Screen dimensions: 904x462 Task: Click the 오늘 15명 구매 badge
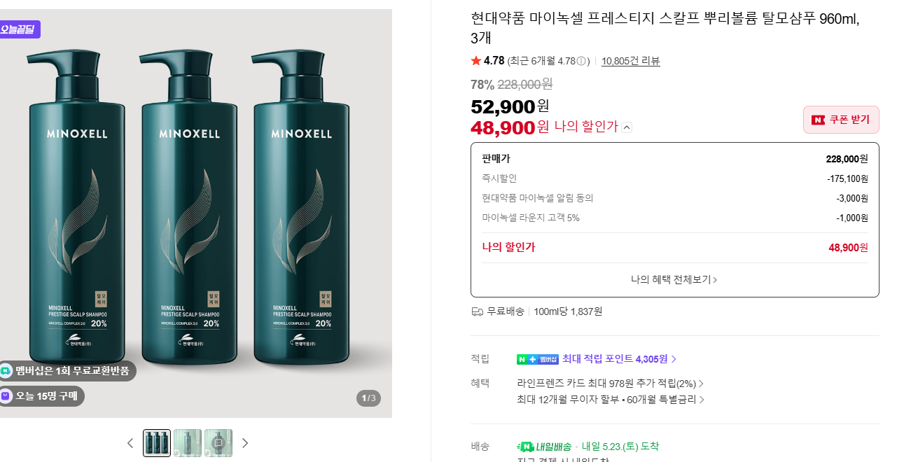click(x=41, y=396)
